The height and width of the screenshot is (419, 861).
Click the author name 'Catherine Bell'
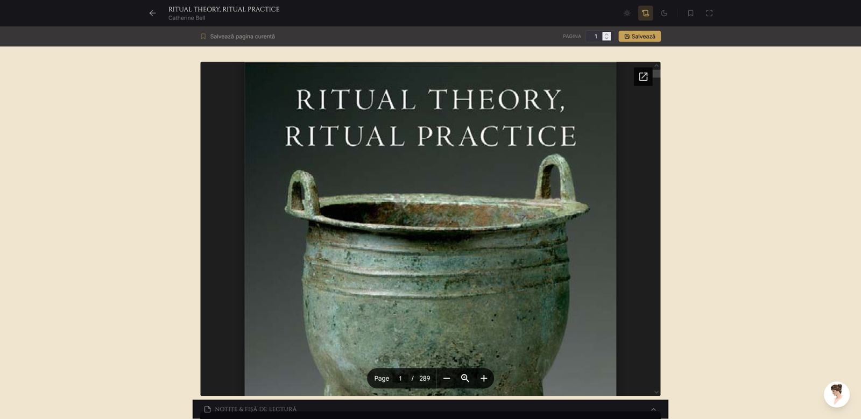click(x=187, y=18)
